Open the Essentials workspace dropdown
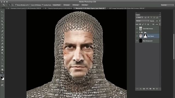Image resolution: width=175 pixels, height=98 pixels. pyautogui.click(x=167, y=5)
